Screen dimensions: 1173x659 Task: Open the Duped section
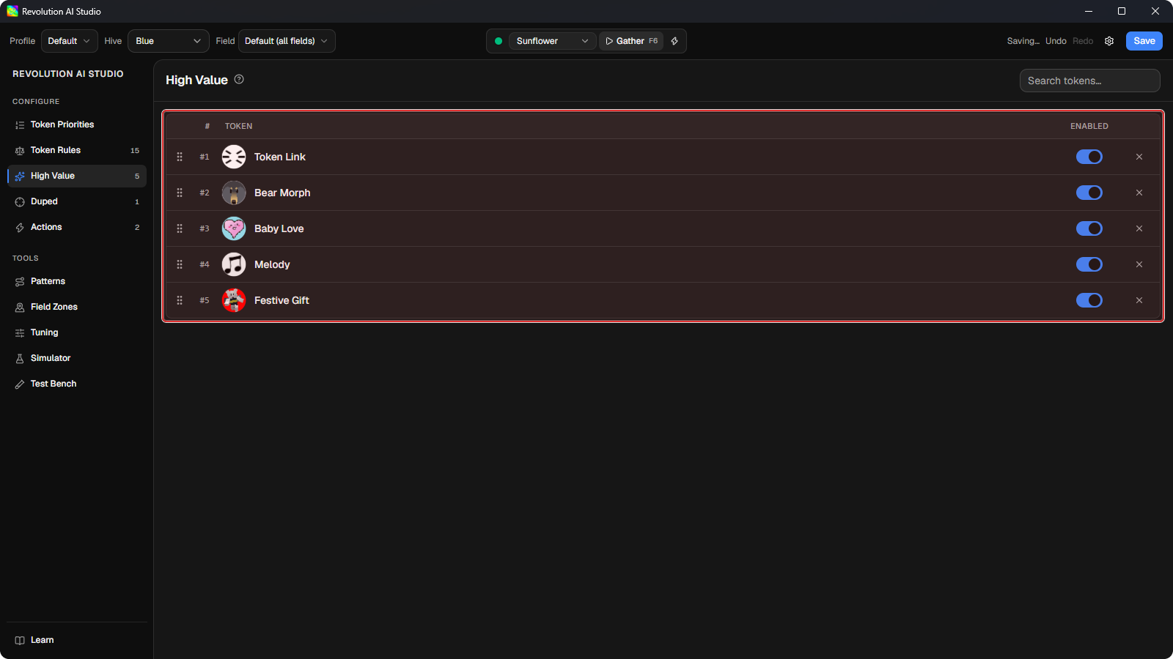pyautogui.click(x=77, y=201)
